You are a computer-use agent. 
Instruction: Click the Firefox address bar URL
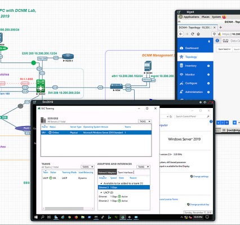(x=231, y=34)
